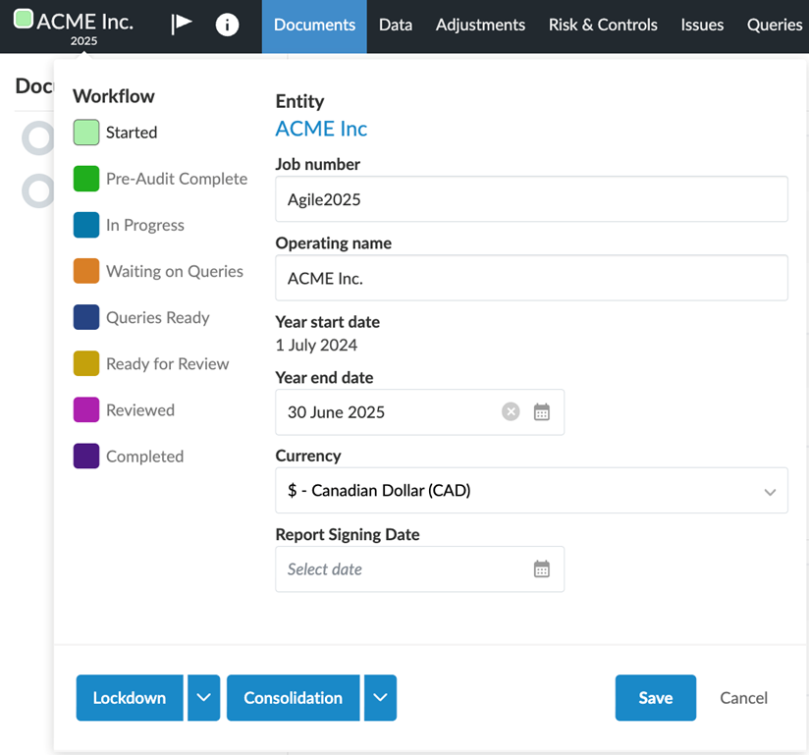Click the Year end date field

pos(419,411)
